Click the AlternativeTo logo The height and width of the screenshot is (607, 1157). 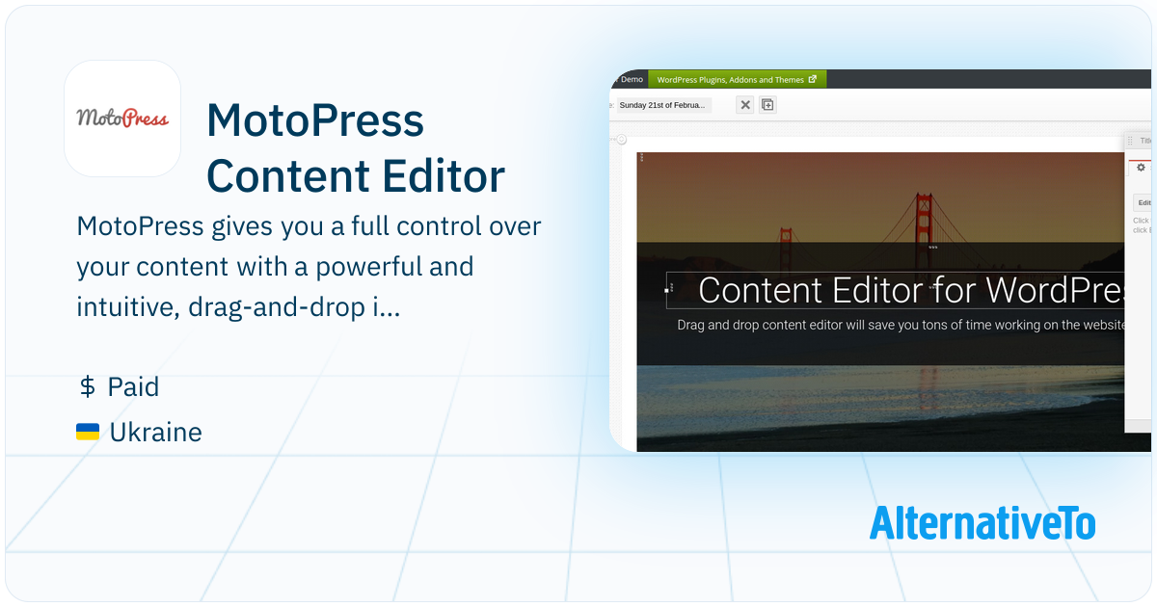coord(982,521)
